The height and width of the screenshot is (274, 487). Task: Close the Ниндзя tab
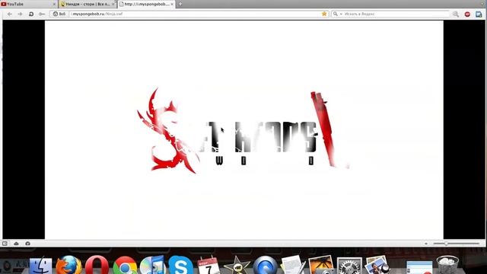point(113,4)
